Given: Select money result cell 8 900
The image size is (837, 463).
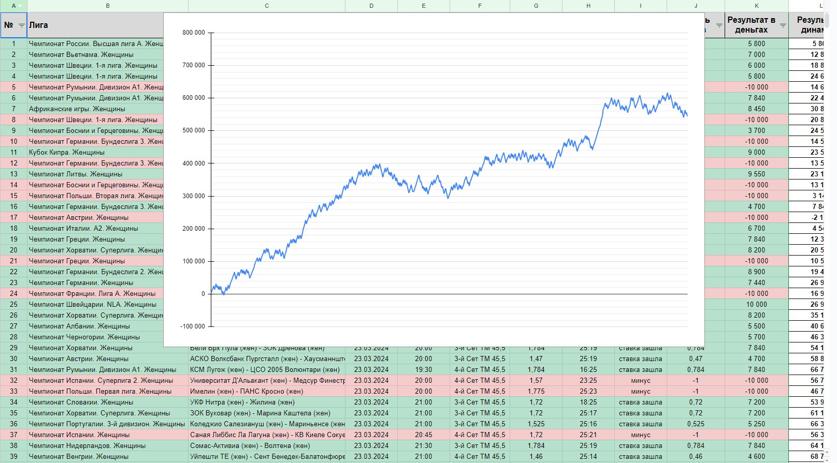Looking at the screenshot, I should (757, 272).
